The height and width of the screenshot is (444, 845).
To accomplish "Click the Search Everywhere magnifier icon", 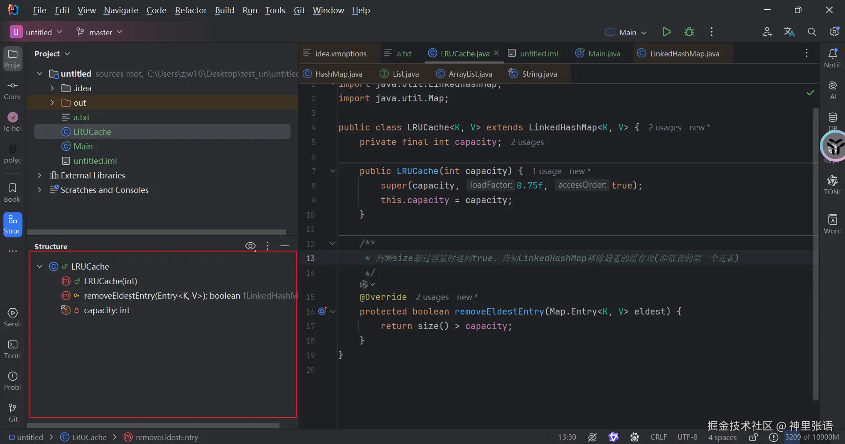I will [812, 32].
